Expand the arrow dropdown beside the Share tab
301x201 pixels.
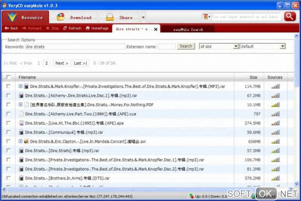[x=143, y=17]
